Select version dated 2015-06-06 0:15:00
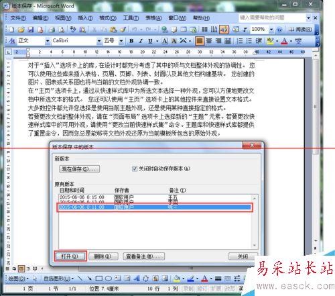The image size is (335, 296). 155,197
